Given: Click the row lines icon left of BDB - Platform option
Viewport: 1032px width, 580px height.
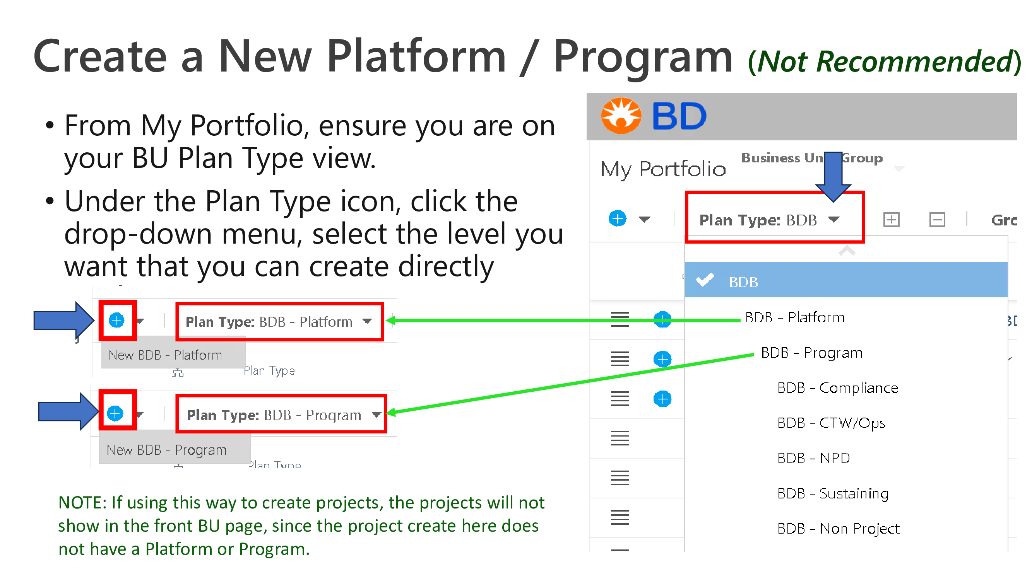Looking at the screenshot, I should (620, 319).
